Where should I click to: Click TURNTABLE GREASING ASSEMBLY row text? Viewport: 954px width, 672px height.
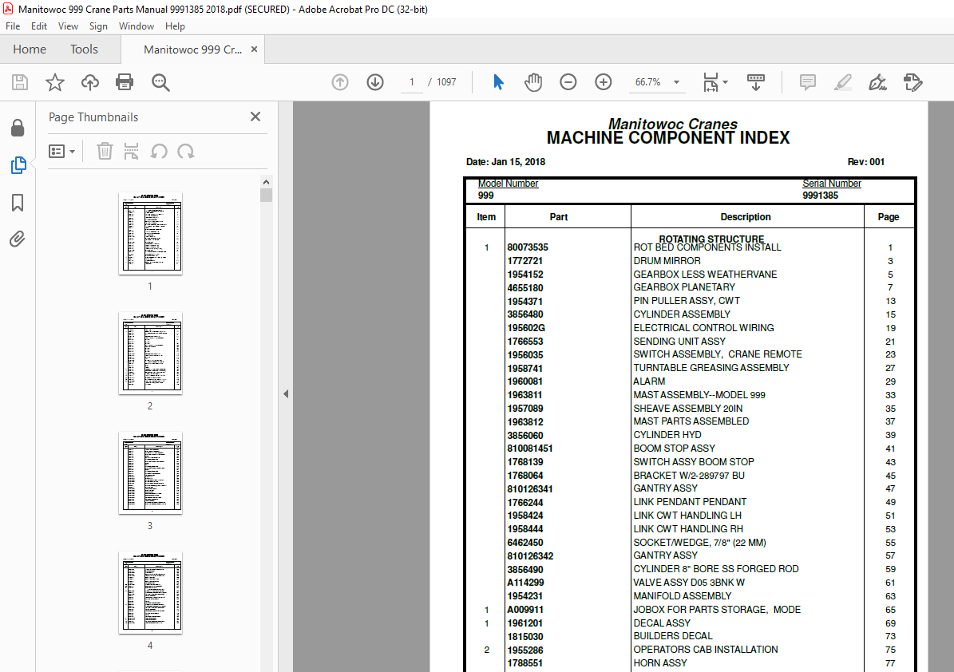(711, 368)
